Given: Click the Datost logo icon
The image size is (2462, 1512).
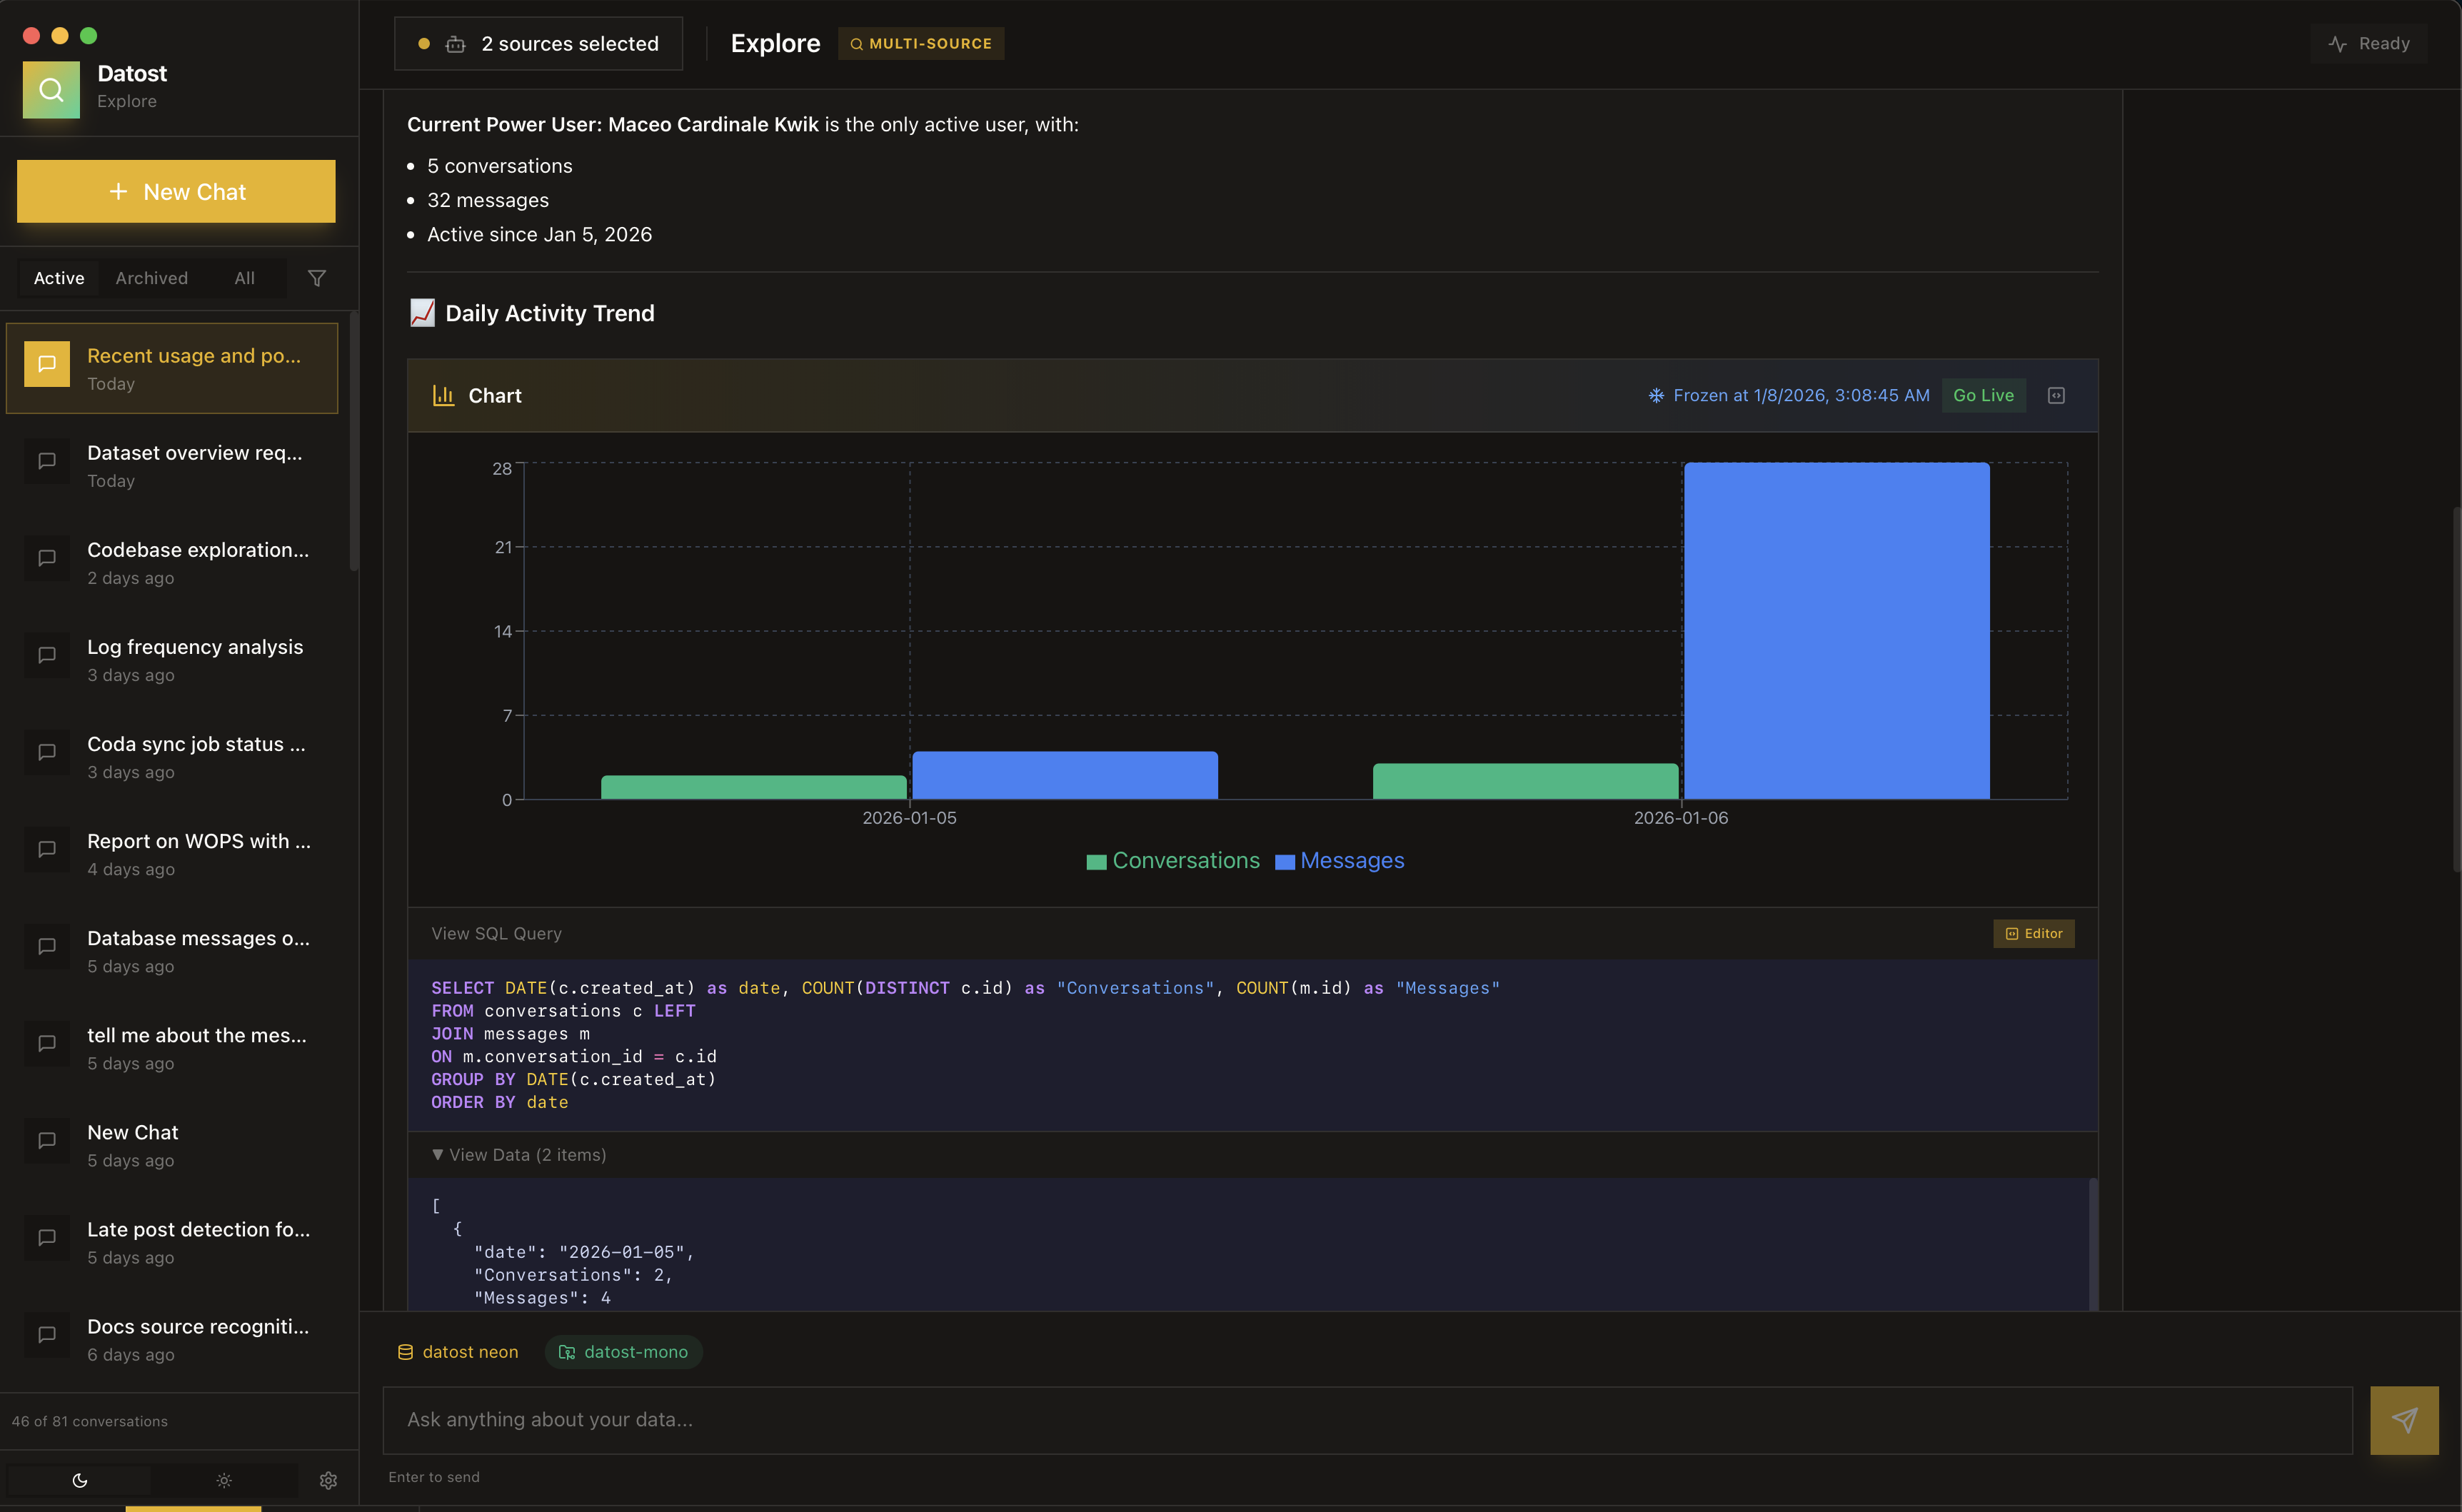Looking at the screenshot, I should (x=51, y=89).
